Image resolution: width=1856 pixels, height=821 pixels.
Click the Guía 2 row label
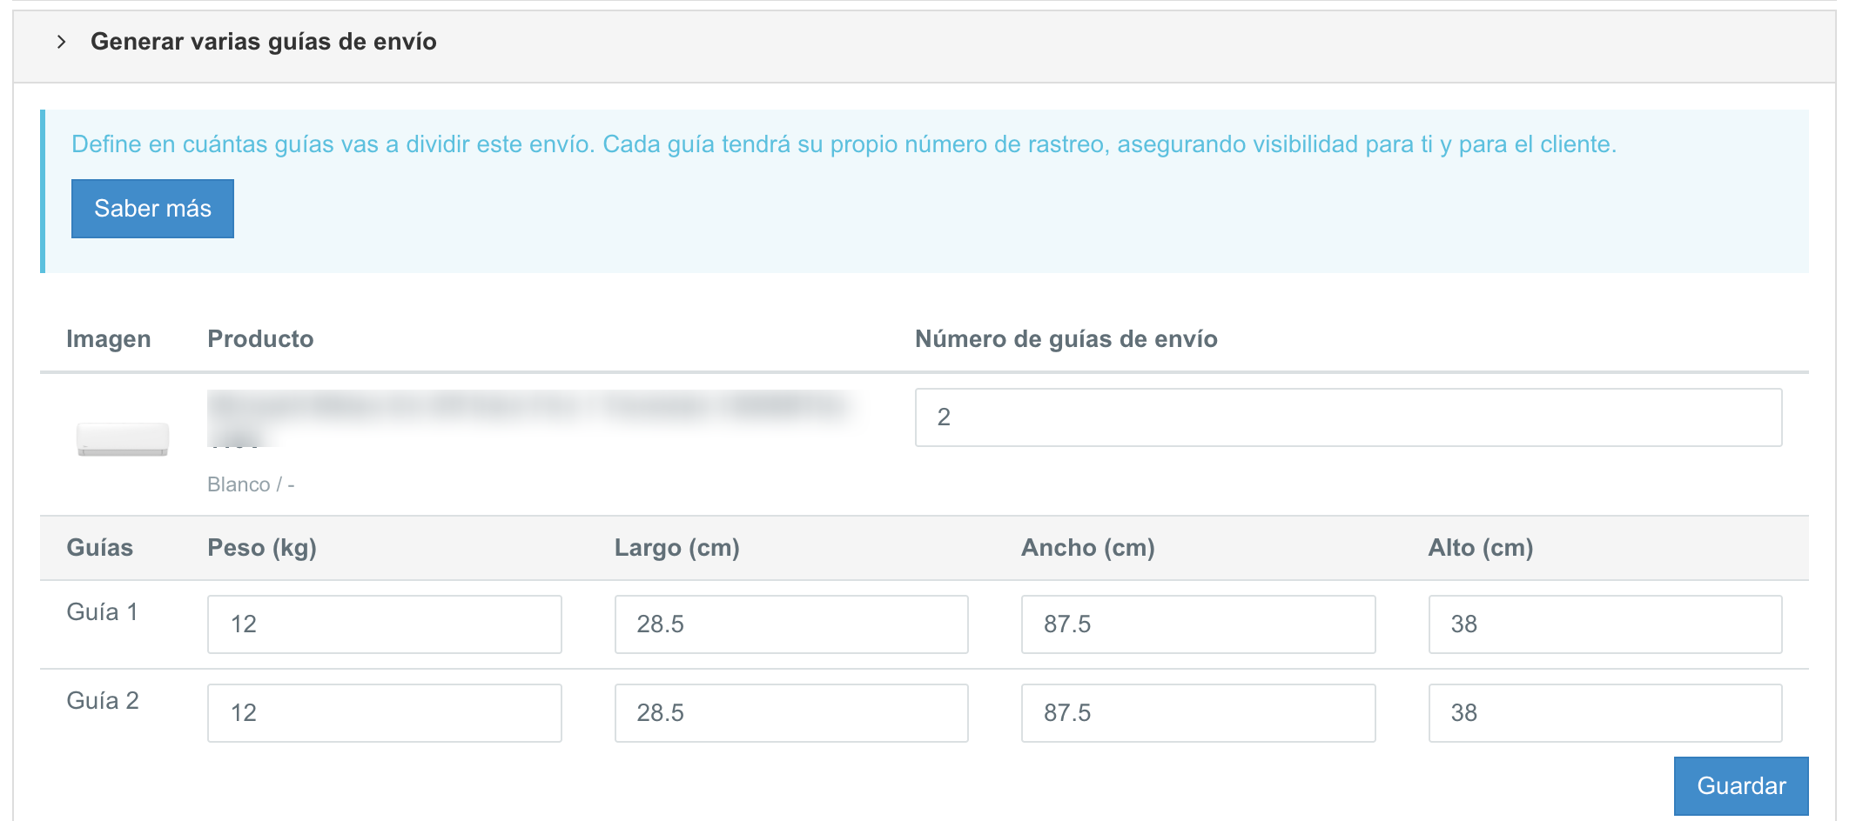pos(103,701)
